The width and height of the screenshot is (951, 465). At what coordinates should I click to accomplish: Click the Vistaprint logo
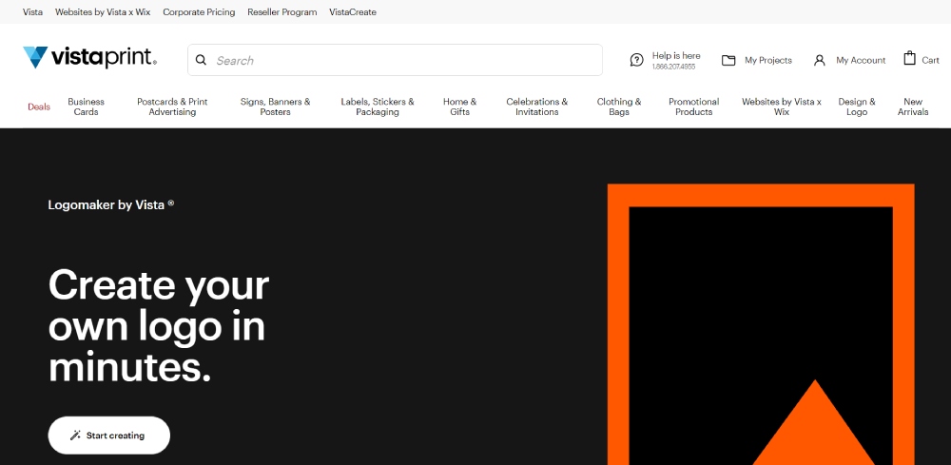coord(89,58)
